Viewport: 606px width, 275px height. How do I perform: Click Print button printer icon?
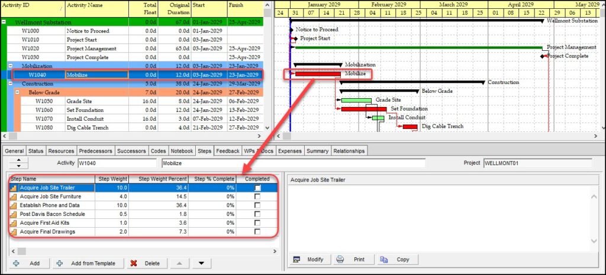point(340,259)
